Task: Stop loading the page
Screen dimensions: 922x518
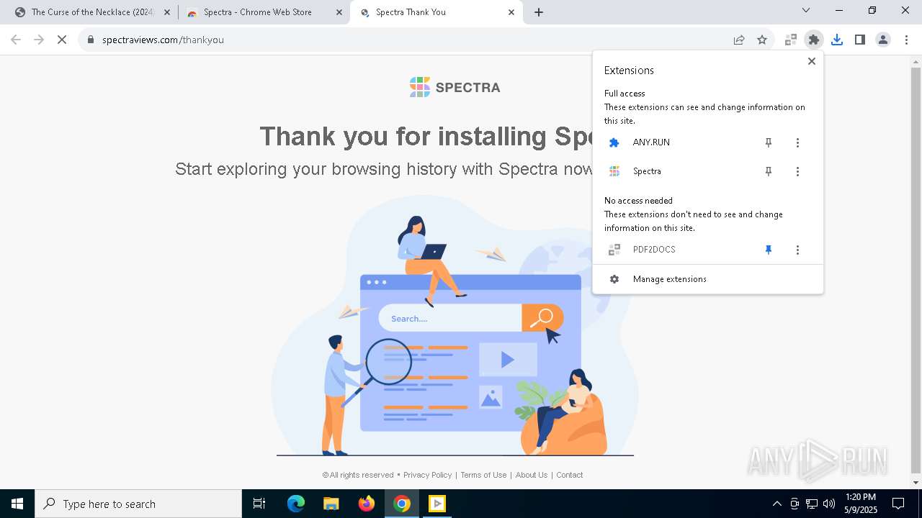Action: pos(62,40)
